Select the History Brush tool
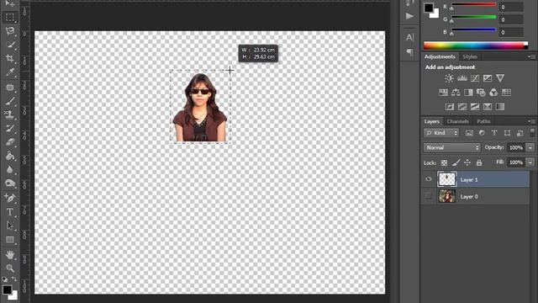 [10, 128]
